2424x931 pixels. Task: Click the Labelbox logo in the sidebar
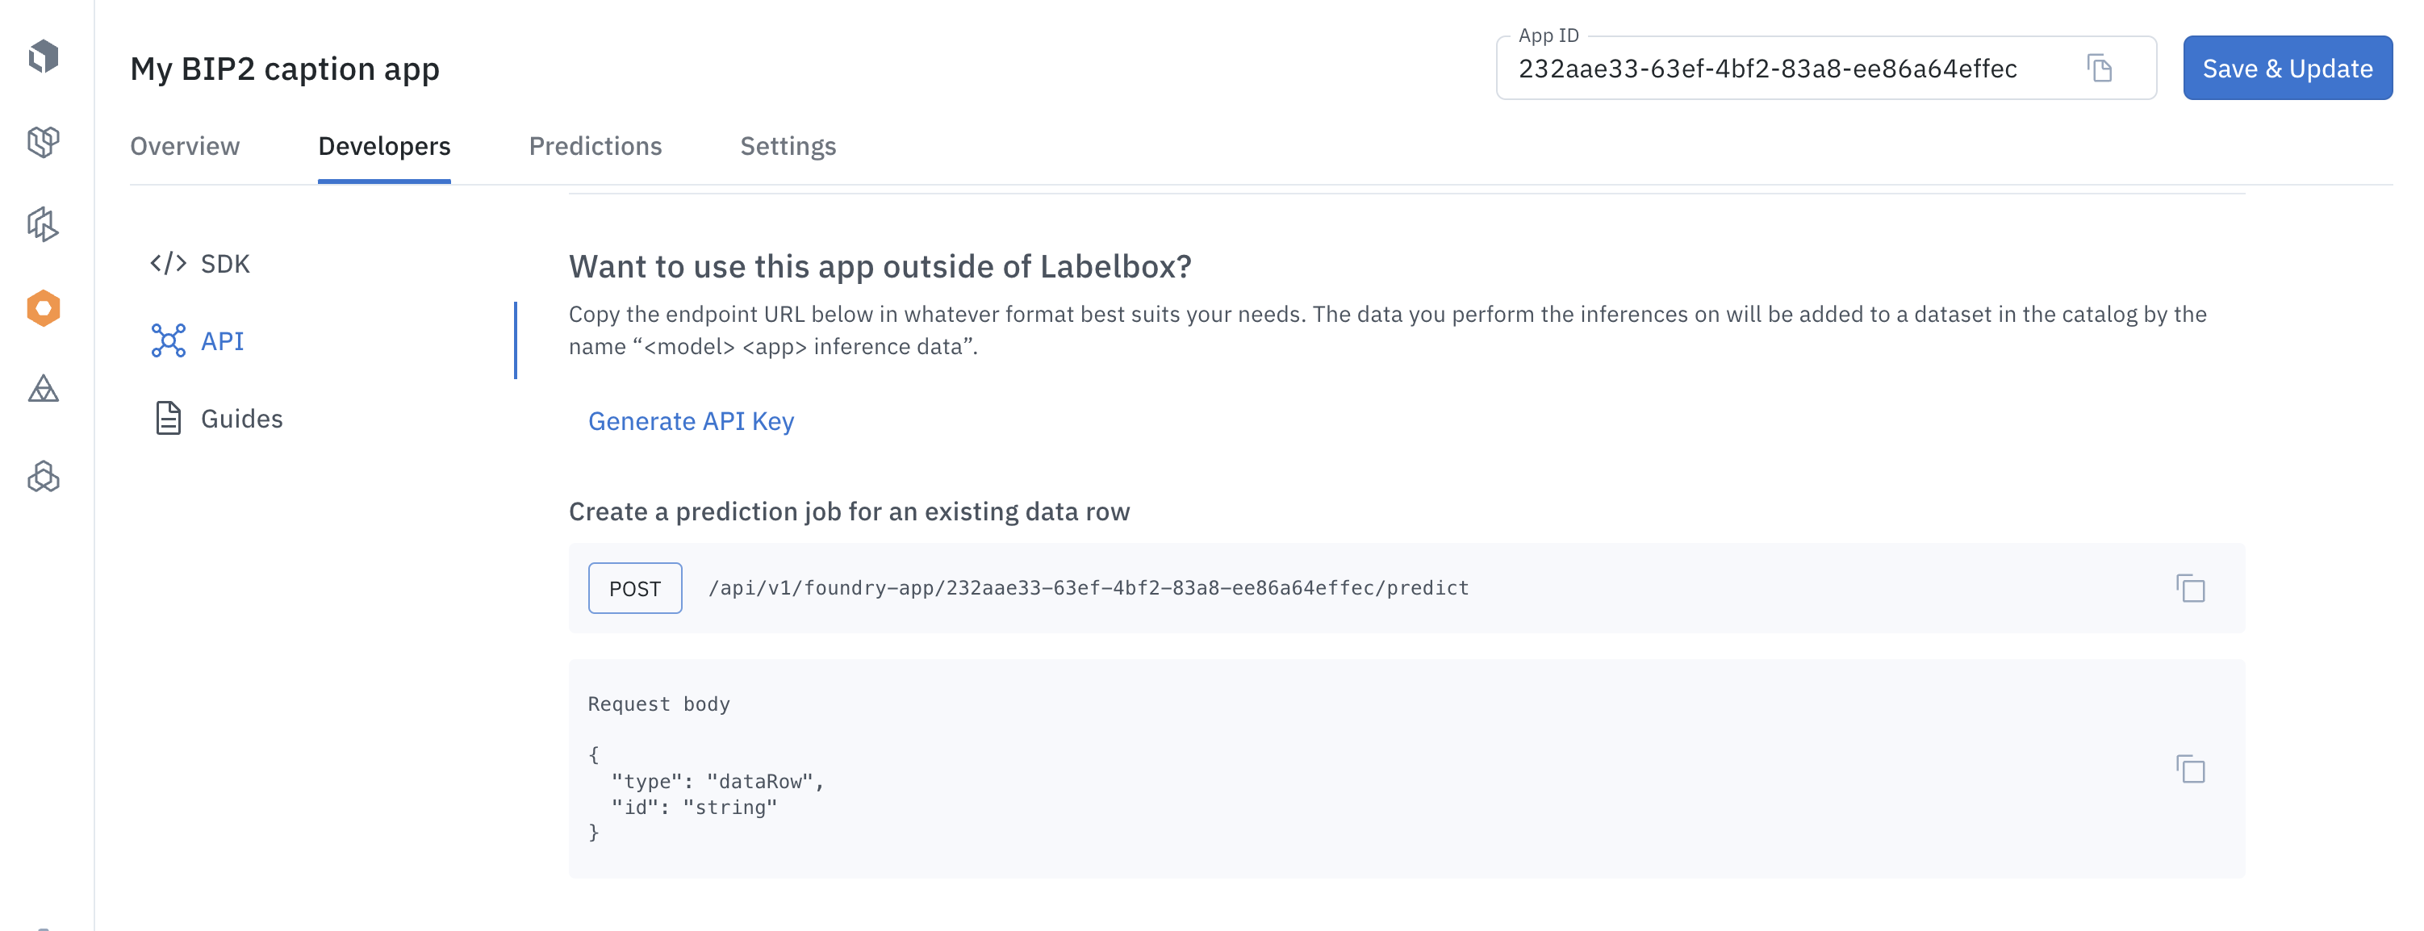click(x=44, y=56)
